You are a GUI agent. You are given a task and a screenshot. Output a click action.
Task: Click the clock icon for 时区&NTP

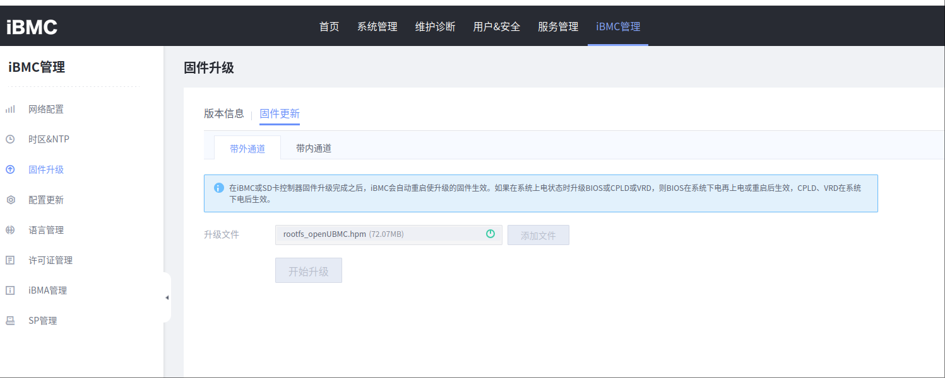point(10,139)
